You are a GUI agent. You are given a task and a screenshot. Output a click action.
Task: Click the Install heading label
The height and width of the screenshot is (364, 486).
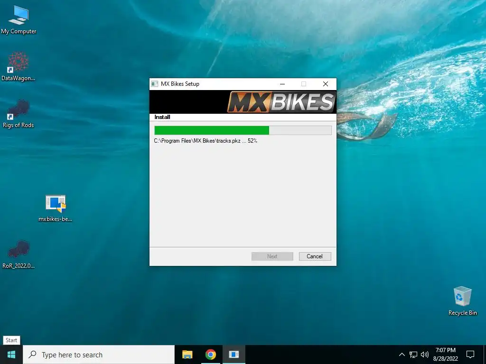pos(162,117)
